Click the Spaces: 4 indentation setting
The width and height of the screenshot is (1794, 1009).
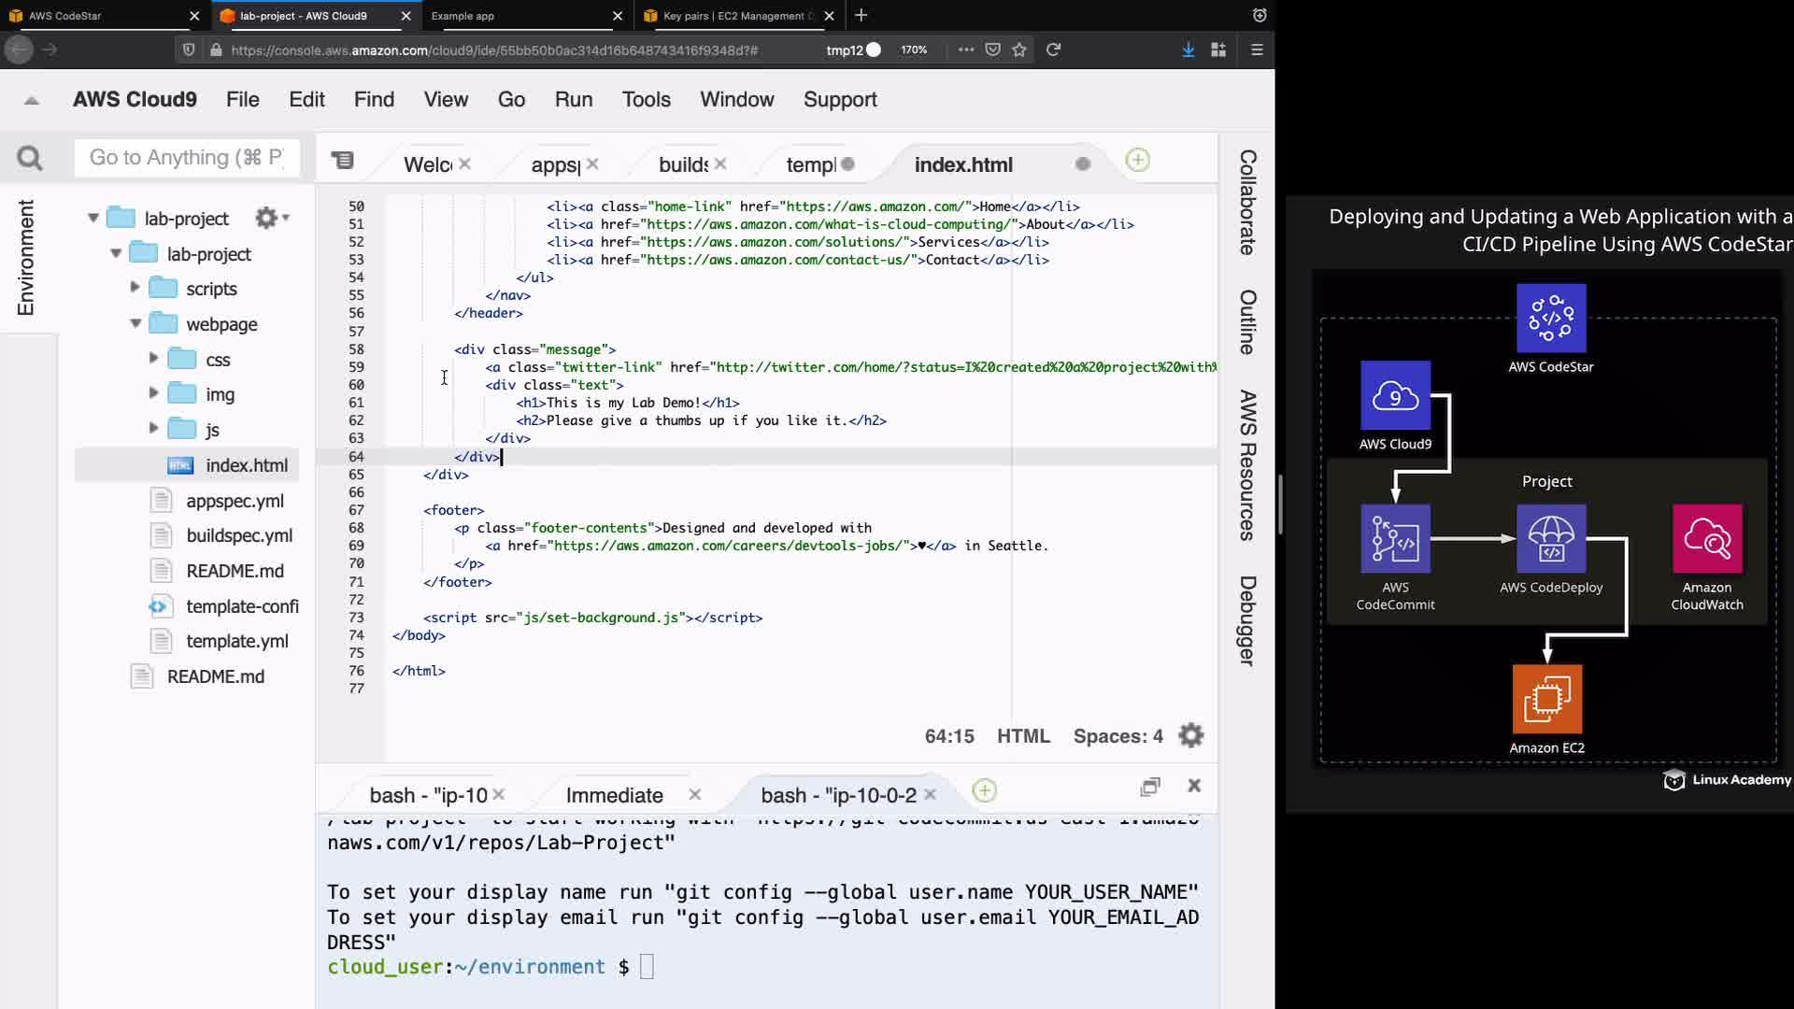(1118, 736)
